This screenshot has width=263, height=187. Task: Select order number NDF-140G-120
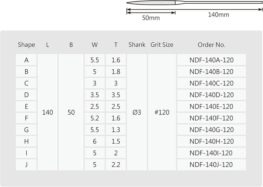pos(211,129)
